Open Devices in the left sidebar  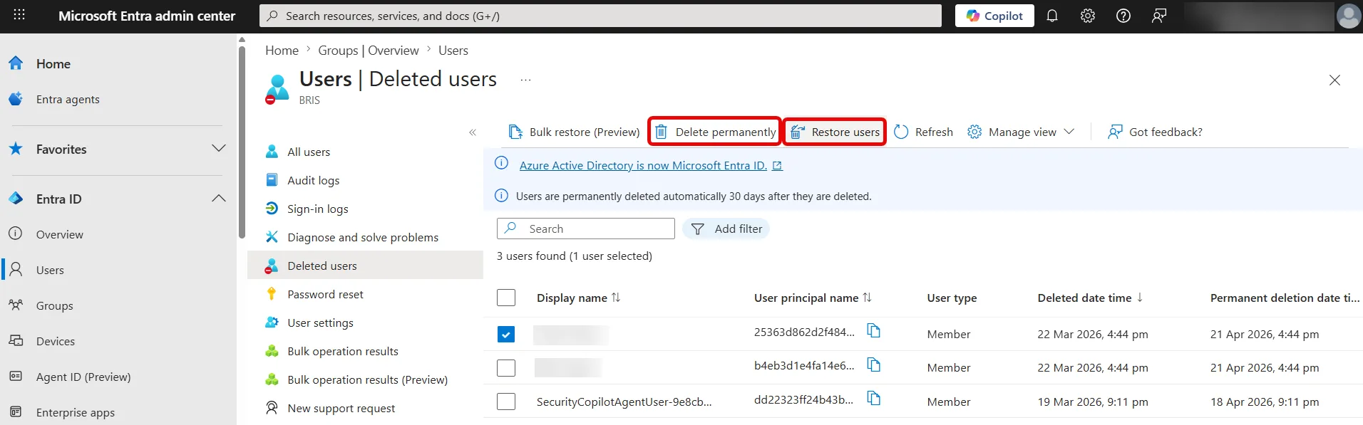coord(55,341)
